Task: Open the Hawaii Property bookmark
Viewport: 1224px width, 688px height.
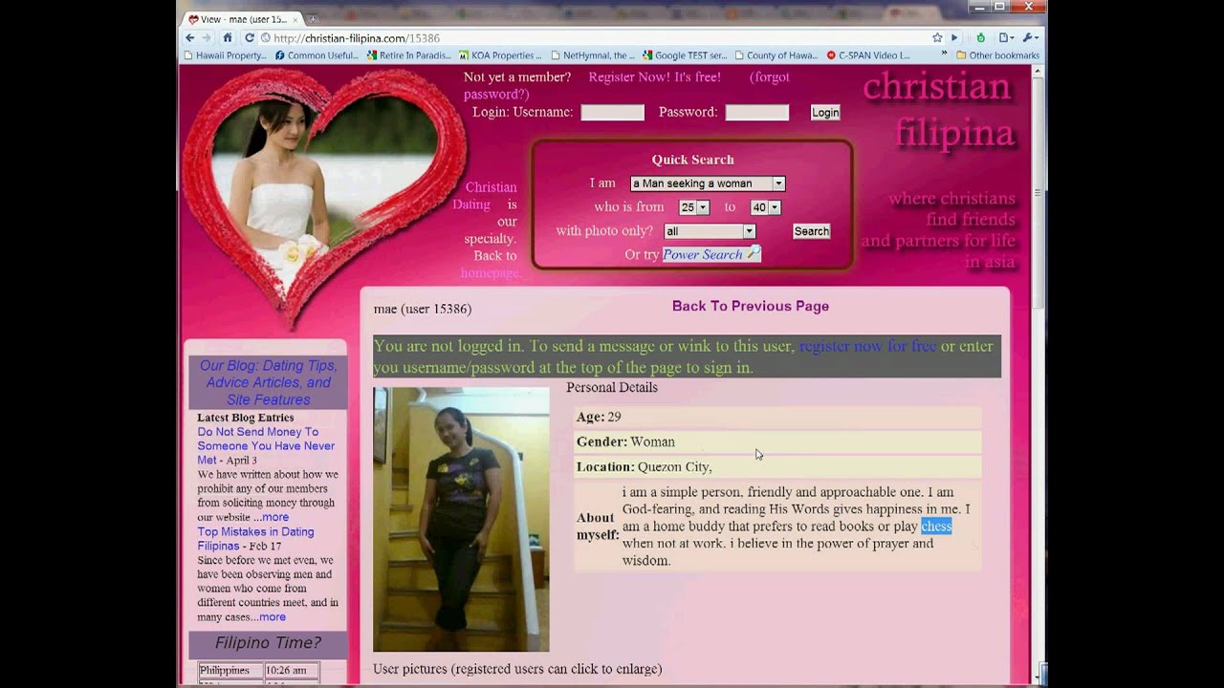Action: [x=225, y=55]
